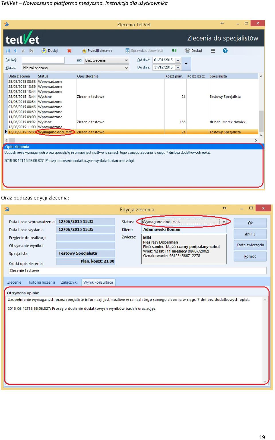Go to previous record arrow
The height and width of the screenshot is (440, 275).
click(x=15, y=51)
